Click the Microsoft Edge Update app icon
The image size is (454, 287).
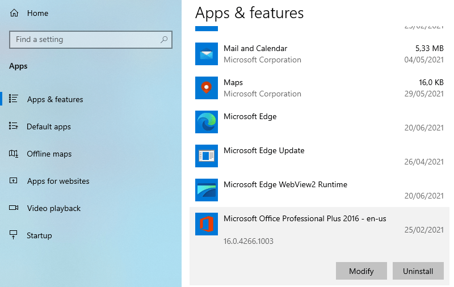tap(207, 156)
